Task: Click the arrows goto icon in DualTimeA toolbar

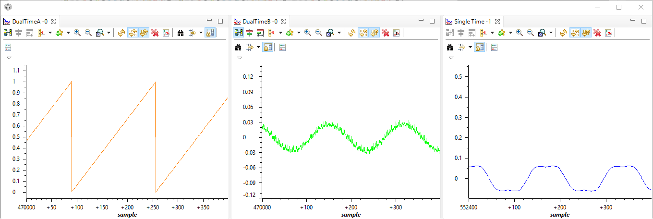Action: pos(192,33)
